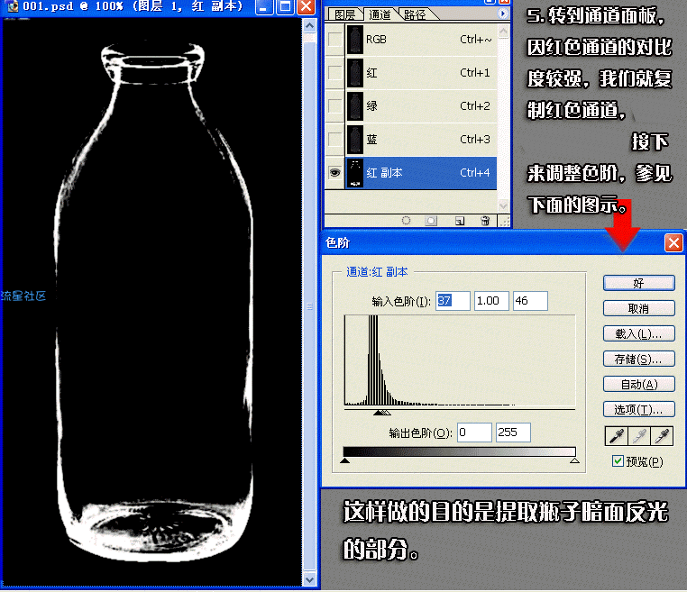Viewport: 687px width, 592px height.
Task: Click the Ctrl+4 shortcut text
Action: [475, 172]
